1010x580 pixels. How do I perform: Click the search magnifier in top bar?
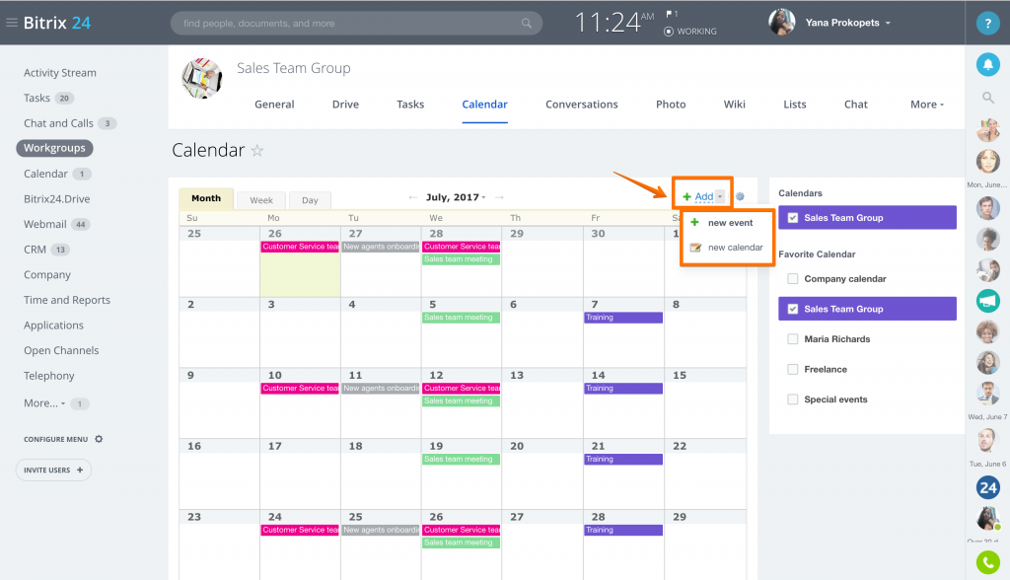click(527, 24)
